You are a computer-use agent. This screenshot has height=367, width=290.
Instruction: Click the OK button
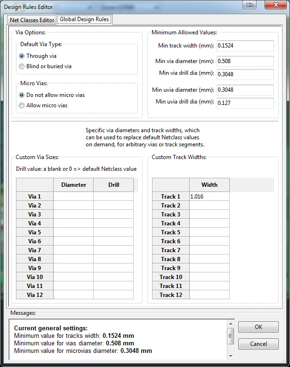(x=258, y=327)
